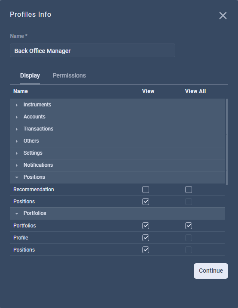Click the Name field with Back Office Manager
The image size is (238, 308).
(x=92, y=50)
